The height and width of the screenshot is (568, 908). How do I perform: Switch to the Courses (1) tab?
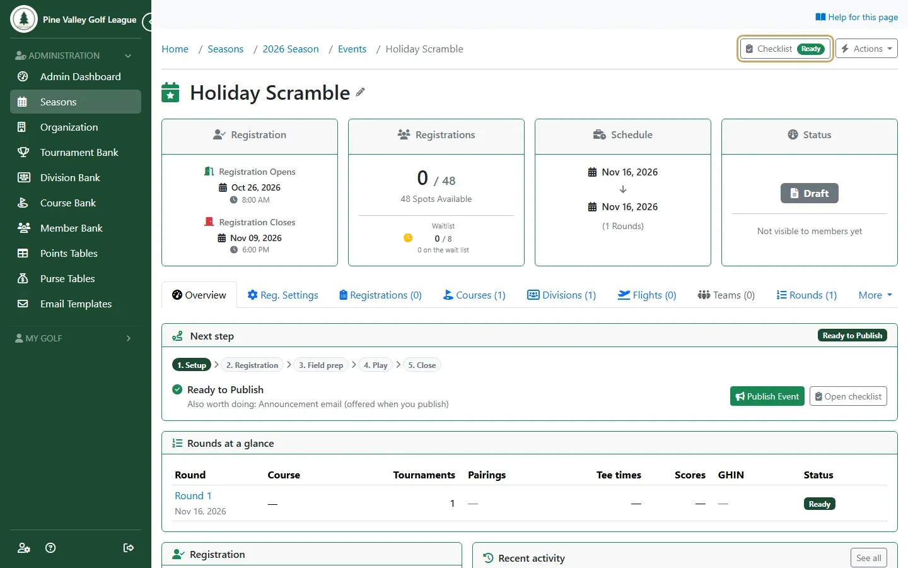(474, 295)
